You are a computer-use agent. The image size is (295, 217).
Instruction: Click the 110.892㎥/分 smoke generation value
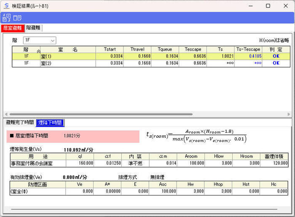(x=78, y=150)
